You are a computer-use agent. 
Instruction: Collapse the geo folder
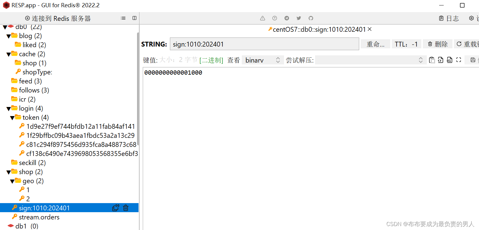tap(12, 181)
